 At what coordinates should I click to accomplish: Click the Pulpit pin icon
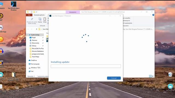pyautogui.click(x=43, y=38)
